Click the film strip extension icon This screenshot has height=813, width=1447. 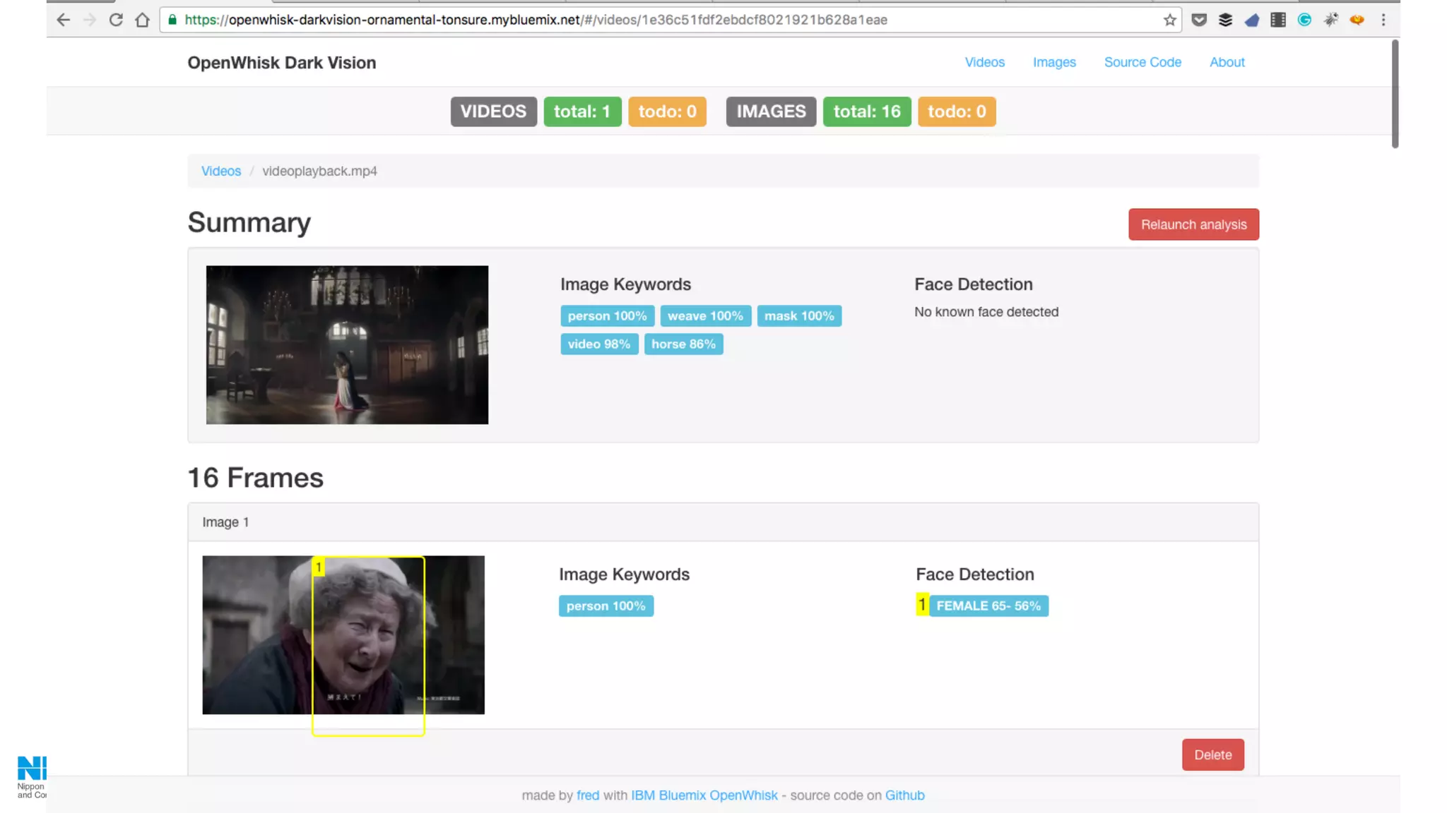(1277, 20)
